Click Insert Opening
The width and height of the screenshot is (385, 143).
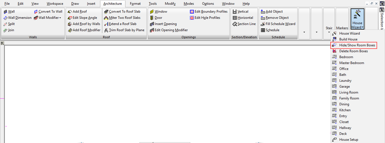163,24
